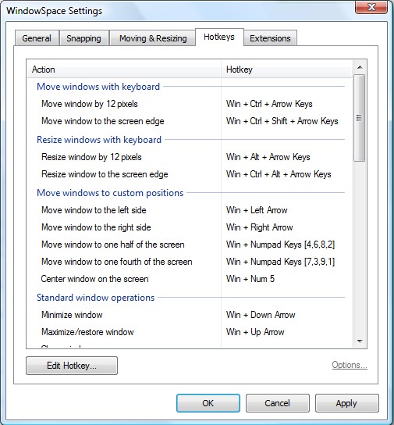Select the Hotkeys tab
The width and height of the screenshot is (394, 425).
point(219,37)
